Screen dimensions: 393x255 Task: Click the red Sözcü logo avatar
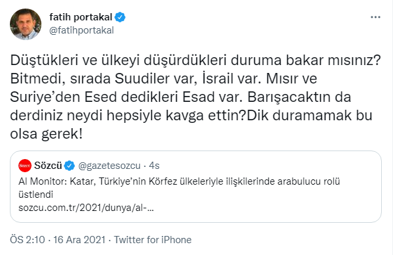coord(25,166)
